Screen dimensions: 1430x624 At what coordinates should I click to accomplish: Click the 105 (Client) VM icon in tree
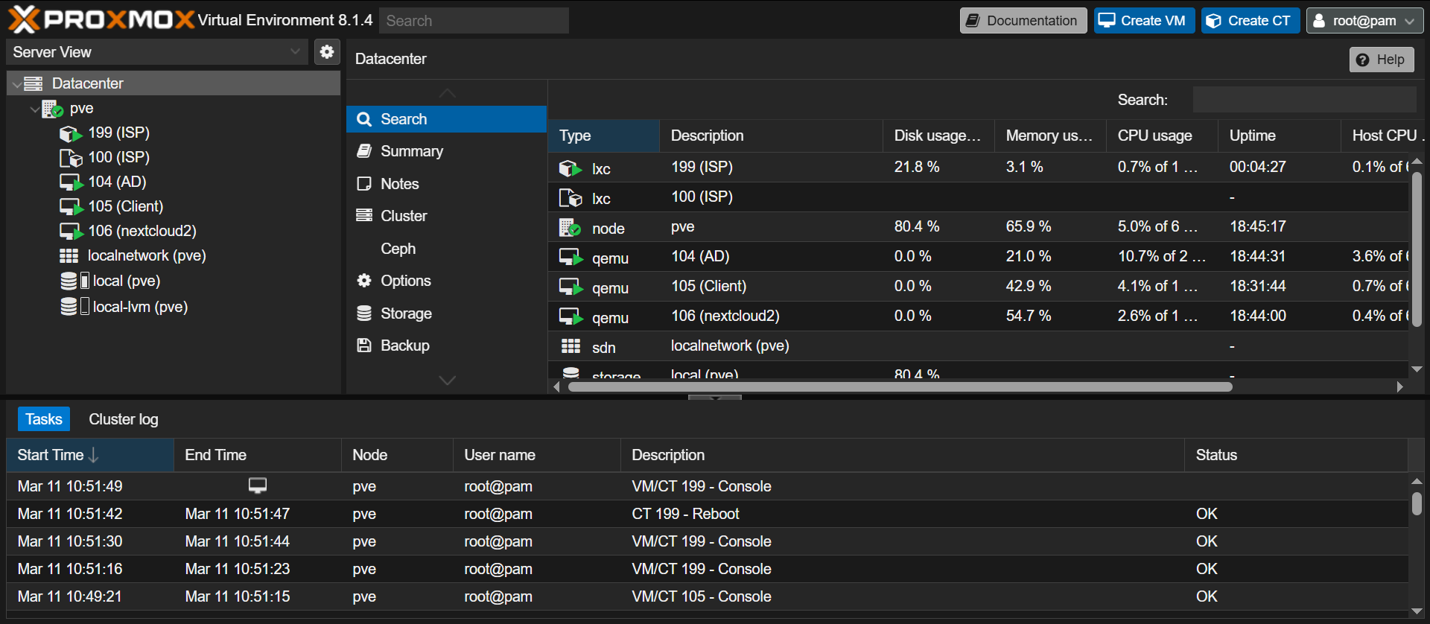click(x=71, y=207)
